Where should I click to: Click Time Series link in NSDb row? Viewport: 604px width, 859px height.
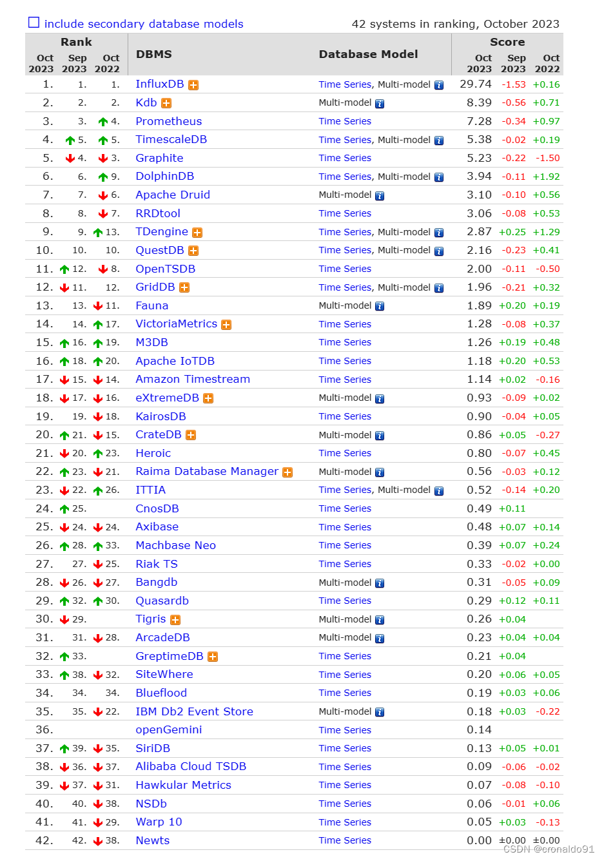point(345,804)
